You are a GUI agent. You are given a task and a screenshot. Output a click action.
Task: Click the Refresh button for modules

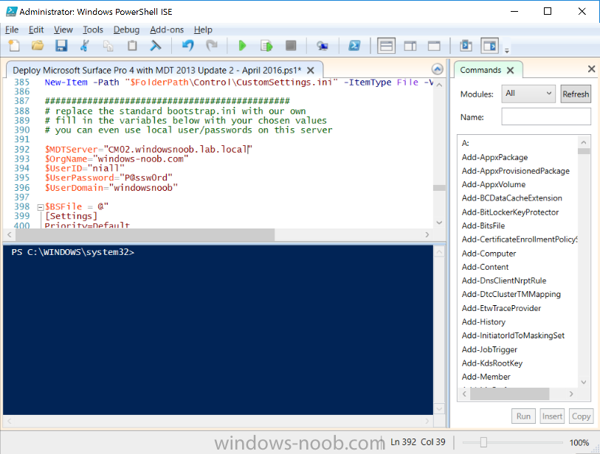(x=576, y=94)
